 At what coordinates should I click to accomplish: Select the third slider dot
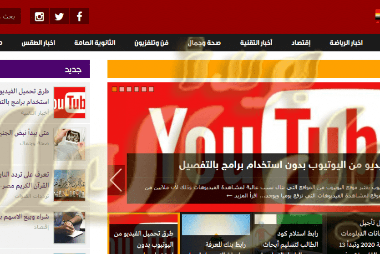pos(129,89)
